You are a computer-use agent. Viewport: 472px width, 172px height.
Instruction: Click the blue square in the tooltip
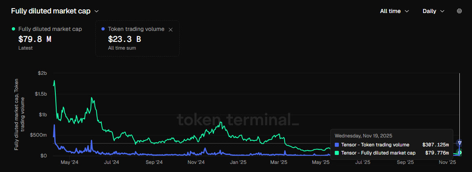(x=336, y=145)
